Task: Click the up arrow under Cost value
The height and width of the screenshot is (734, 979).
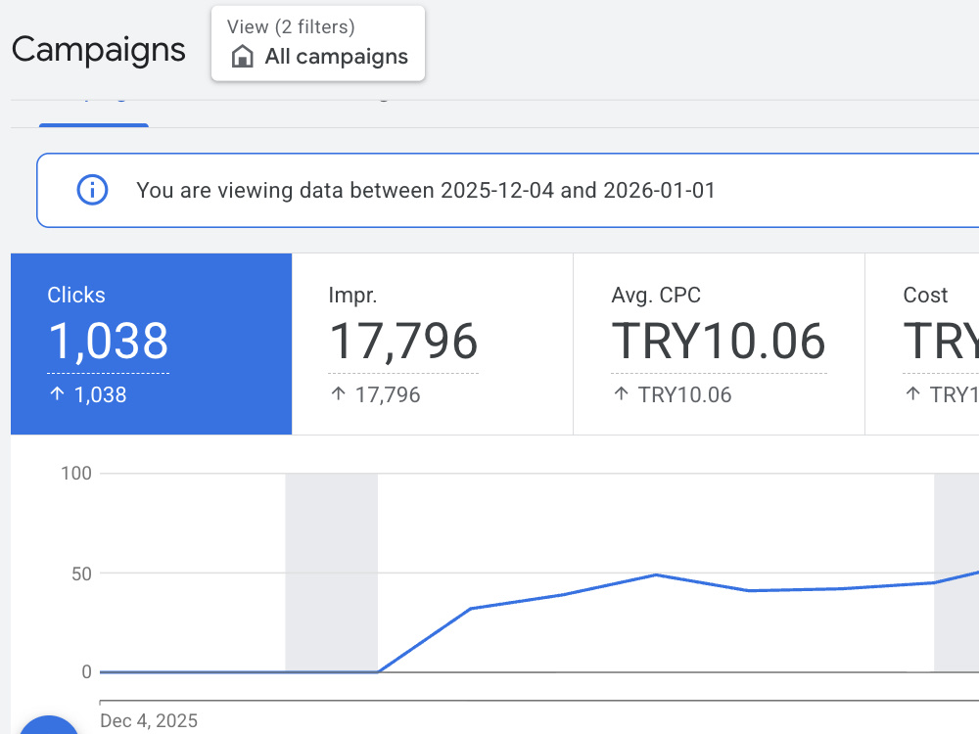Action: point(912,393)
